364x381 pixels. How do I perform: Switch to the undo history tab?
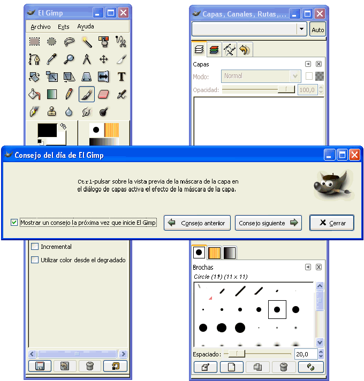245,50
